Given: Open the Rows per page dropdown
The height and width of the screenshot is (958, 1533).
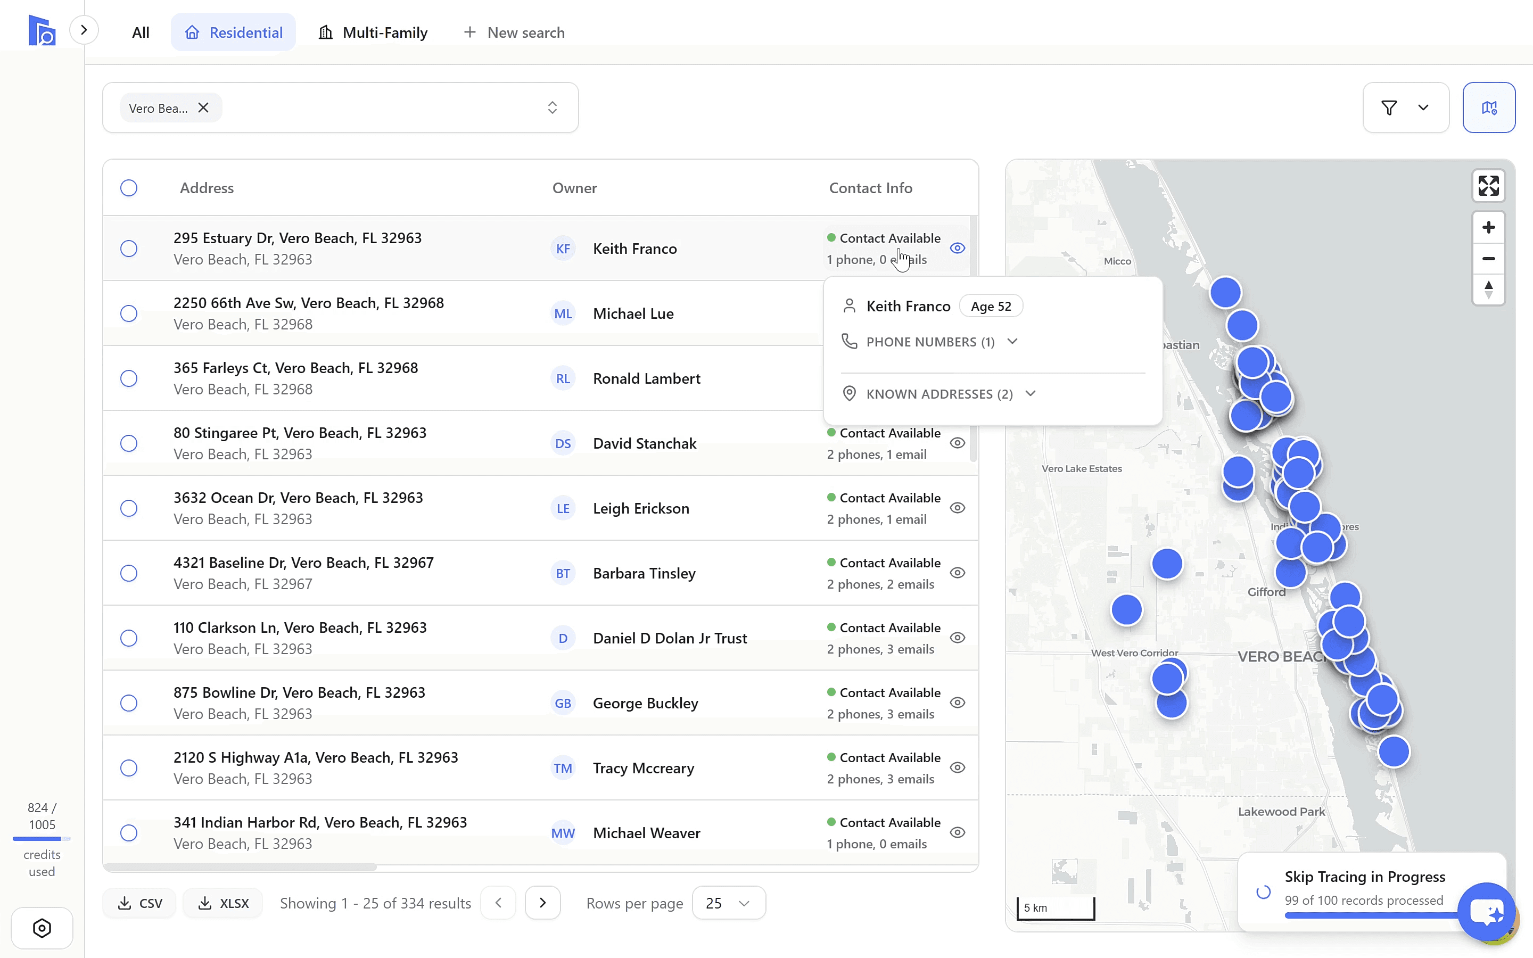Looking at the screenshot, I should [x=729, y=903].
